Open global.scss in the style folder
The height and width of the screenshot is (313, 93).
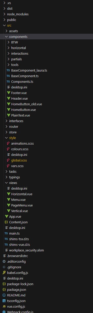(19, 160)
